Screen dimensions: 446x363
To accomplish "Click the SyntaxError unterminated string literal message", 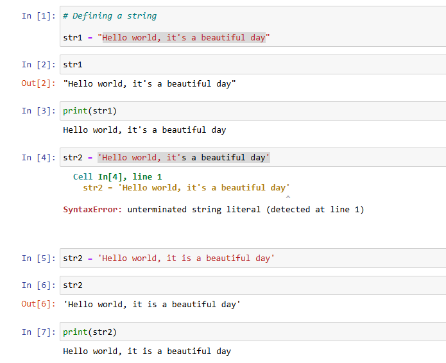I will click(x=214, y=210).
